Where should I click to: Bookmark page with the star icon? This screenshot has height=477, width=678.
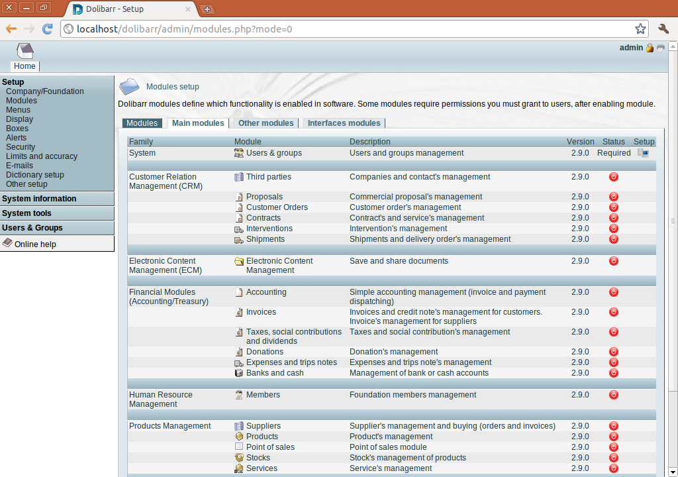[x=640, y=29]
